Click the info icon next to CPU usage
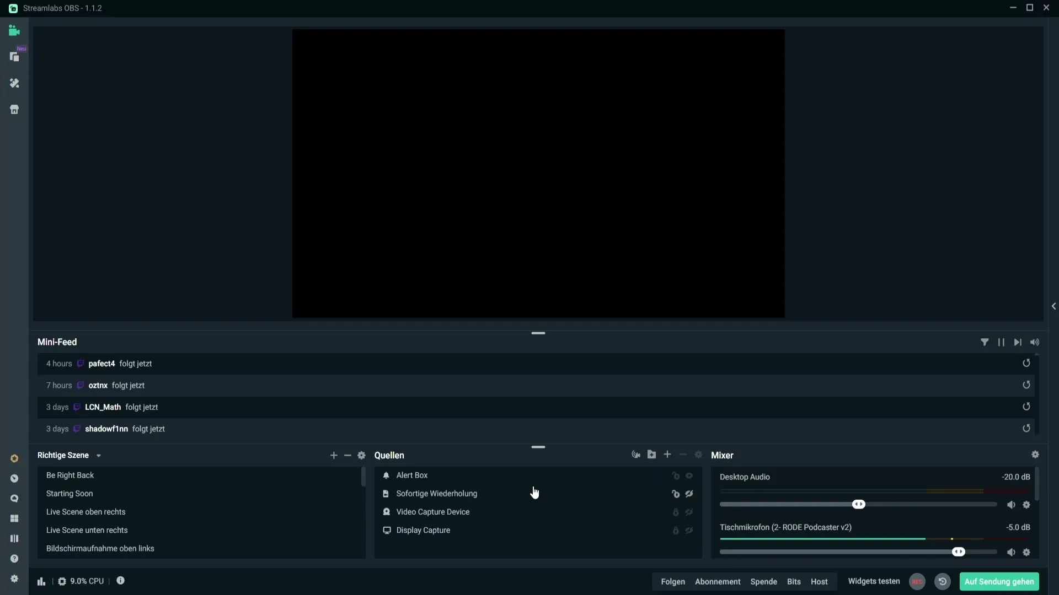This screenshot has height=595, width=1059. click(x=120, y=581)
